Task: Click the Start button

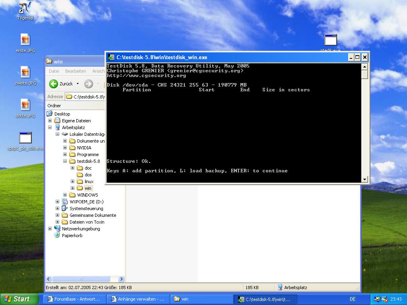Action: 19,299
